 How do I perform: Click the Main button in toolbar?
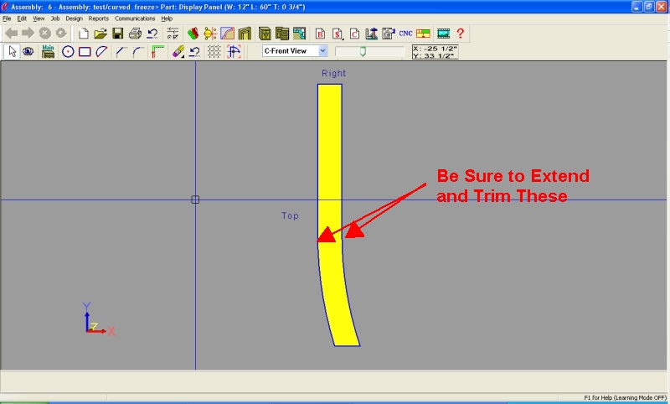pyautogui.click(x=48, y=51)
